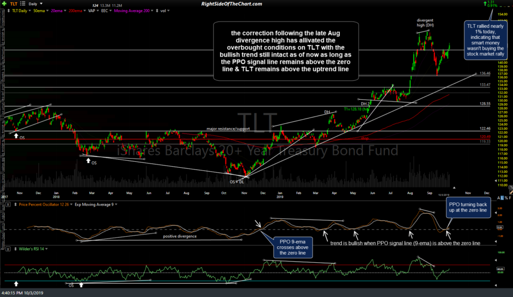Click the 119.33 line label
This screenshot has width=513, height=297.
(485, 142)
